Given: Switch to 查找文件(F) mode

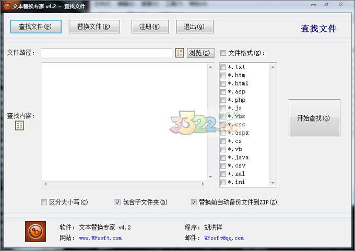Looking at the screenshot, I should [36, 27].
